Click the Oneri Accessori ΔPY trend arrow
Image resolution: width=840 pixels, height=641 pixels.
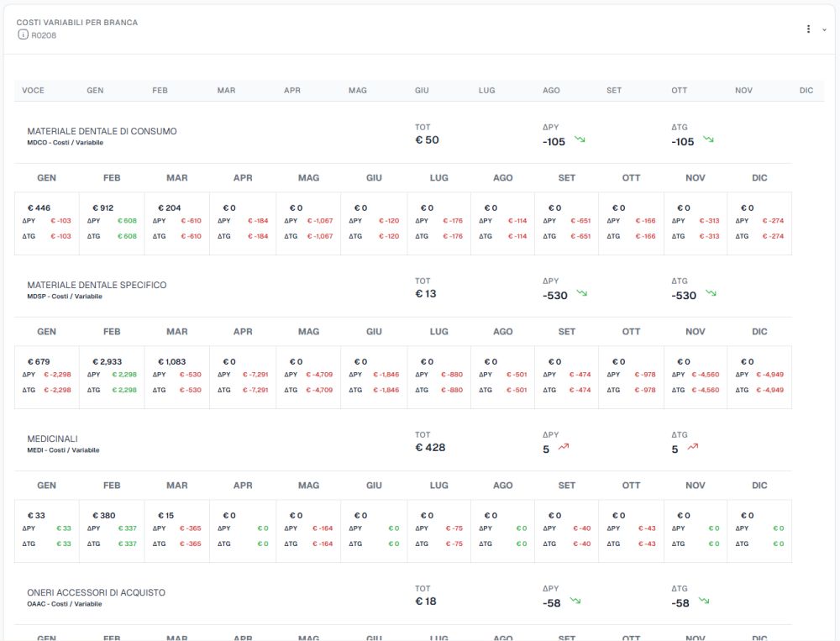(575, 601)
